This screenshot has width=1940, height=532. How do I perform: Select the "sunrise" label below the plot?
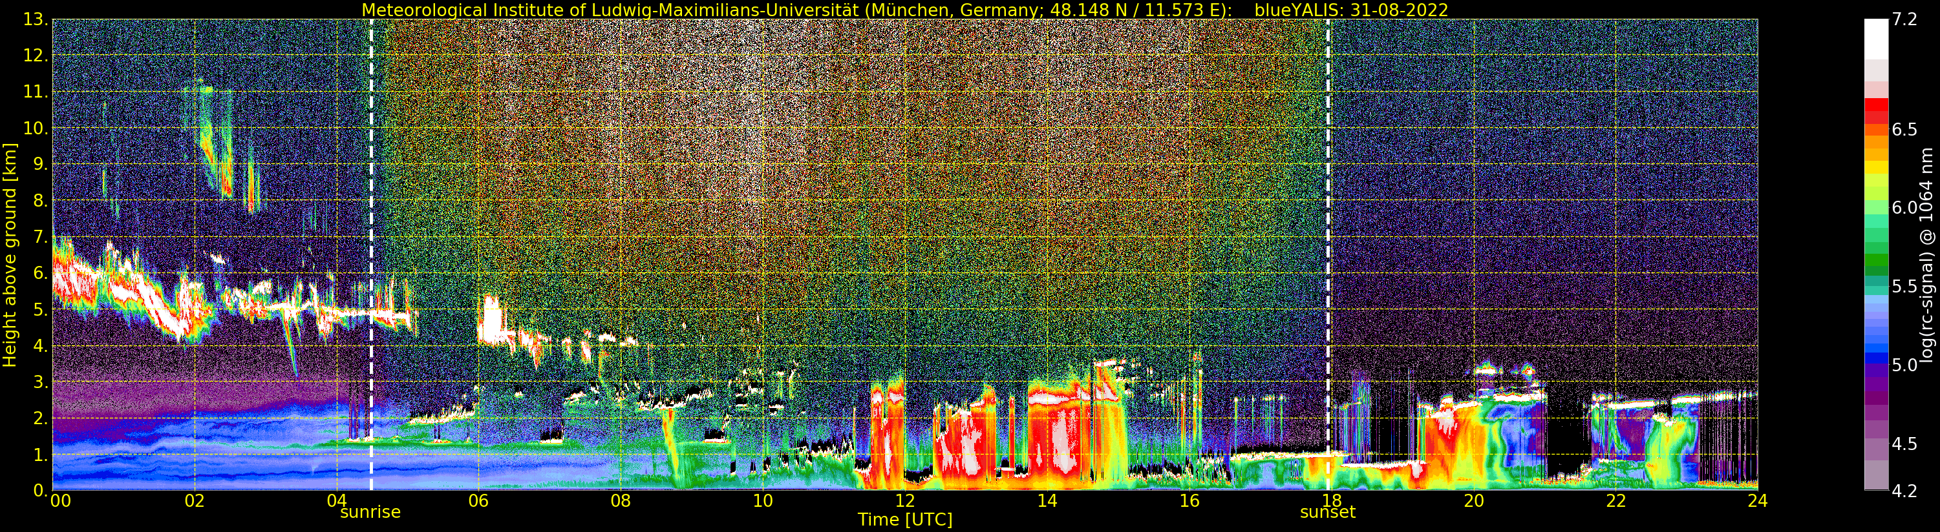[x=370, y=513]
